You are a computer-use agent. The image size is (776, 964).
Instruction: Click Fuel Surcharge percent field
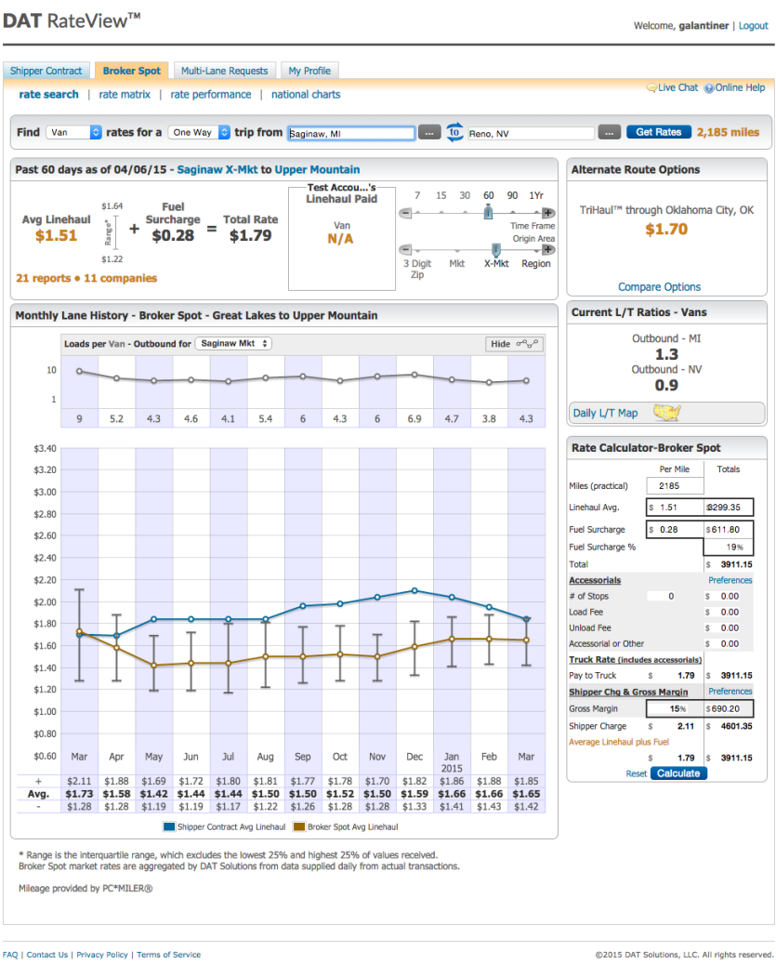pyautogui.click(x=728, y=548)
